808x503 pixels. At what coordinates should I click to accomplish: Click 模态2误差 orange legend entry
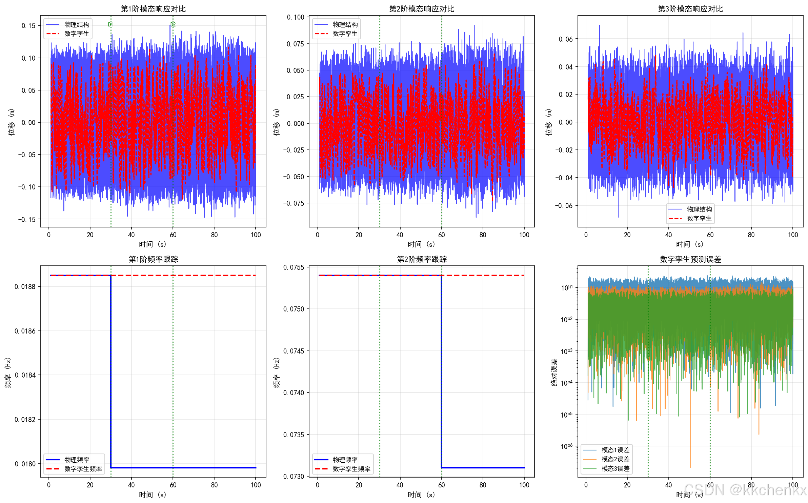point(615,459)
